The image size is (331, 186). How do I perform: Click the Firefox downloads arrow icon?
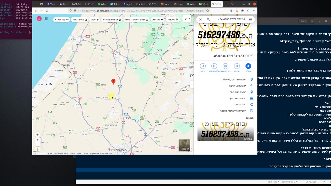237,11
